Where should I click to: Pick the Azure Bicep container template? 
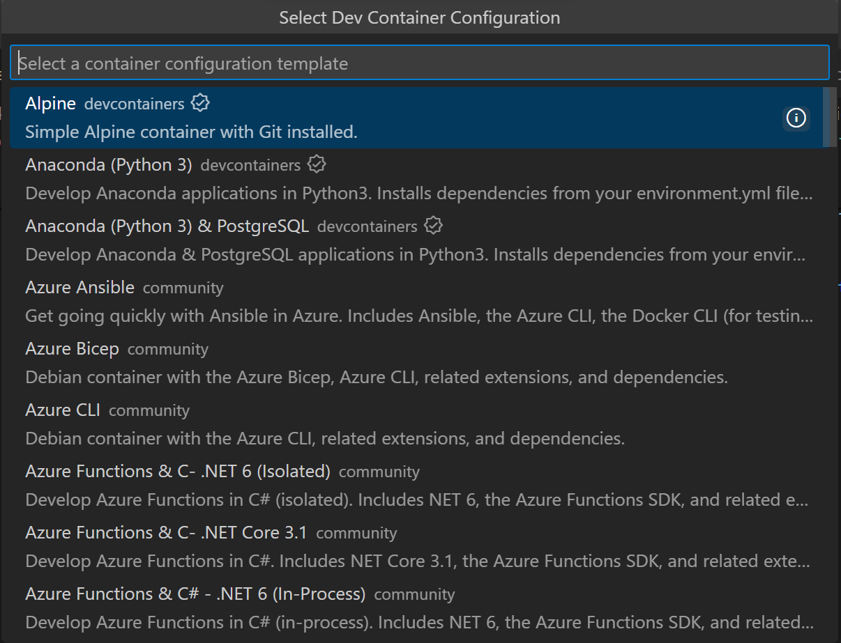pyautogui.click(x=72, y=348)
